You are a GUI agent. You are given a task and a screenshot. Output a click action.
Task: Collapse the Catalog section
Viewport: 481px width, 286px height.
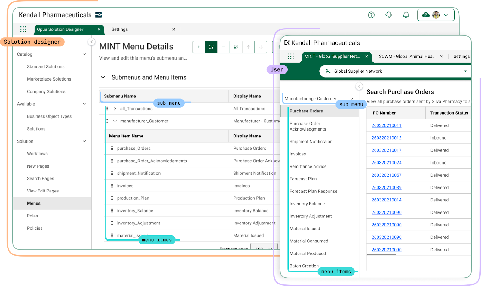point(84,54)
